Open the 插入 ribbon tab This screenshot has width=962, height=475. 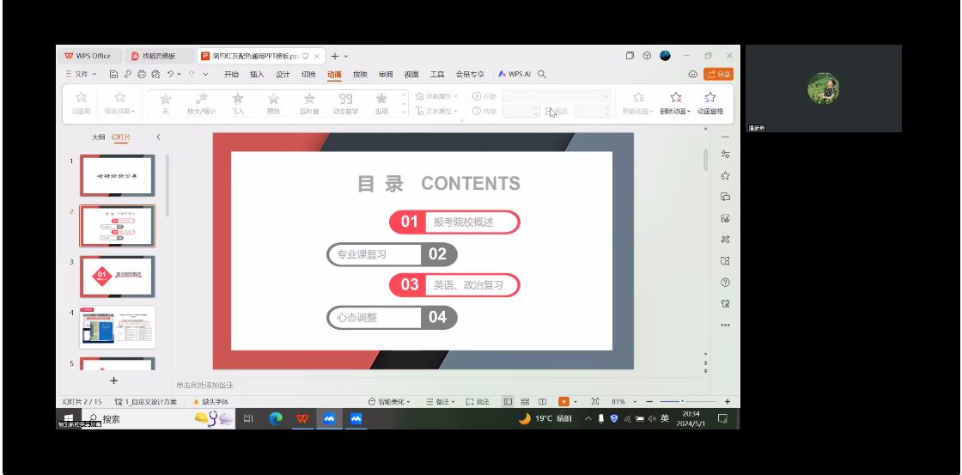pos(256,75)
